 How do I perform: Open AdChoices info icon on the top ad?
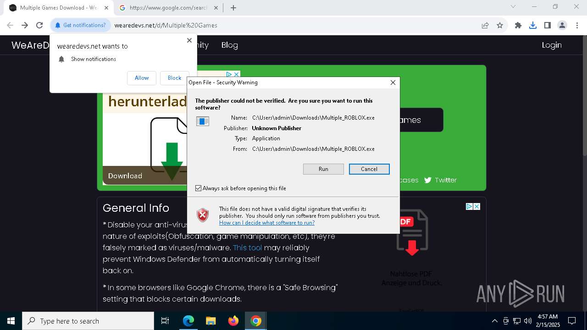[229, 74]
